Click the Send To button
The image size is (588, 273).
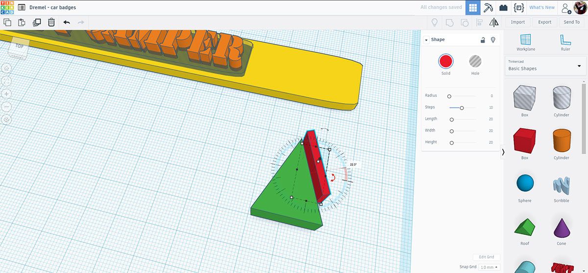[571, 22]
